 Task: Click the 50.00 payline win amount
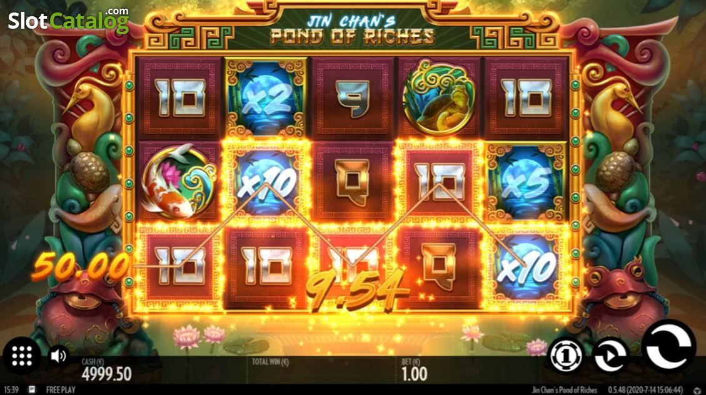point(80,266)
